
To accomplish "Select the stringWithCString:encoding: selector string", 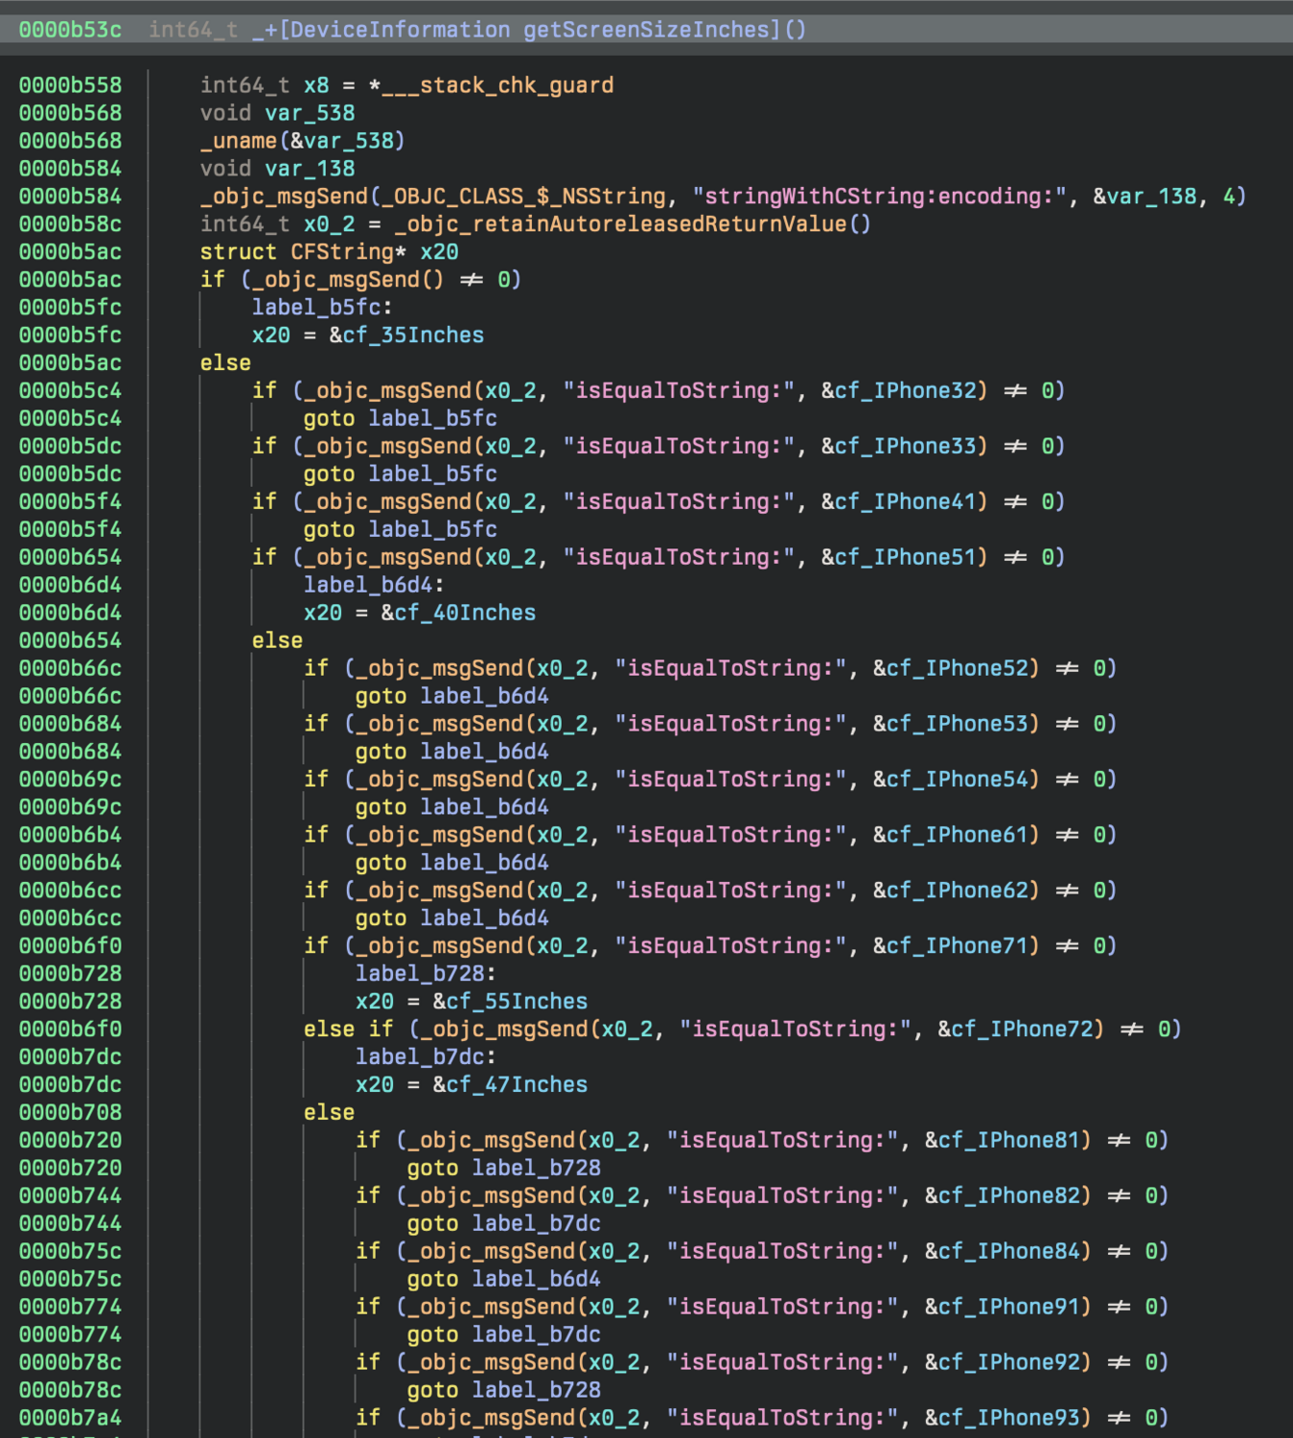I will (880, 197).
